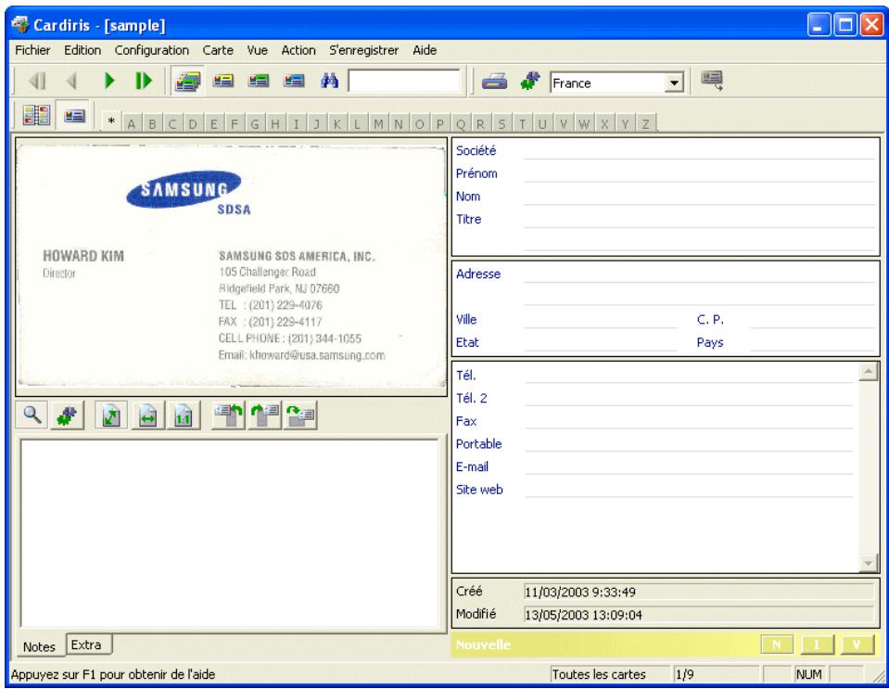Rotate card image 180 degrees
Screen dimensions: 889x689
pyautogui.click(x=300, y=415)
